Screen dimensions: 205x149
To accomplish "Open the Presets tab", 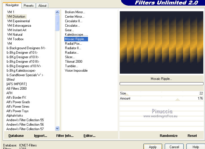I will [x=29, y=6].
